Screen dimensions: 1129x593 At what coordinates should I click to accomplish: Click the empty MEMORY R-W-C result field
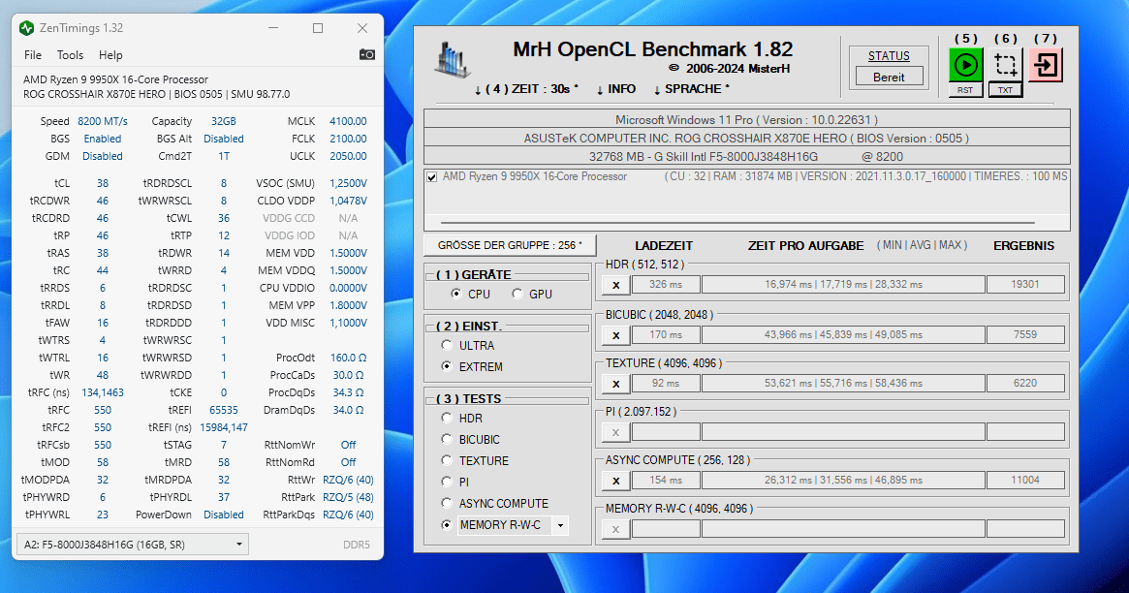pos(1025,529)
